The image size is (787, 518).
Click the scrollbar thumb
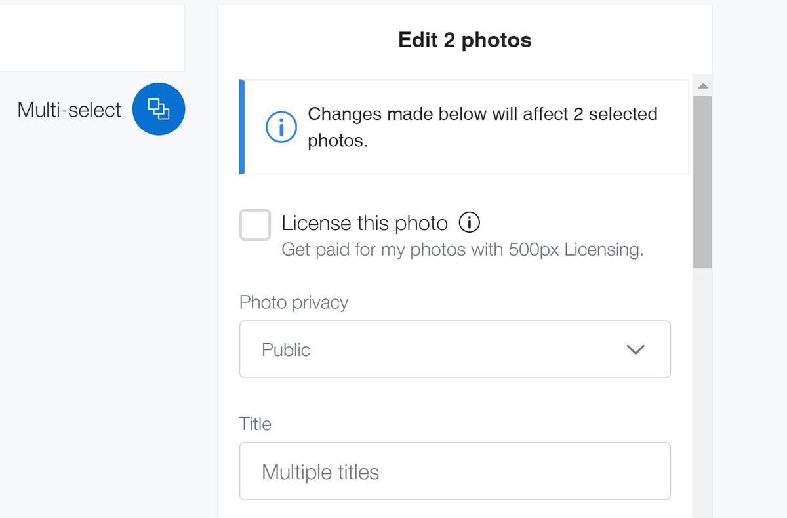tap(702, 177)
